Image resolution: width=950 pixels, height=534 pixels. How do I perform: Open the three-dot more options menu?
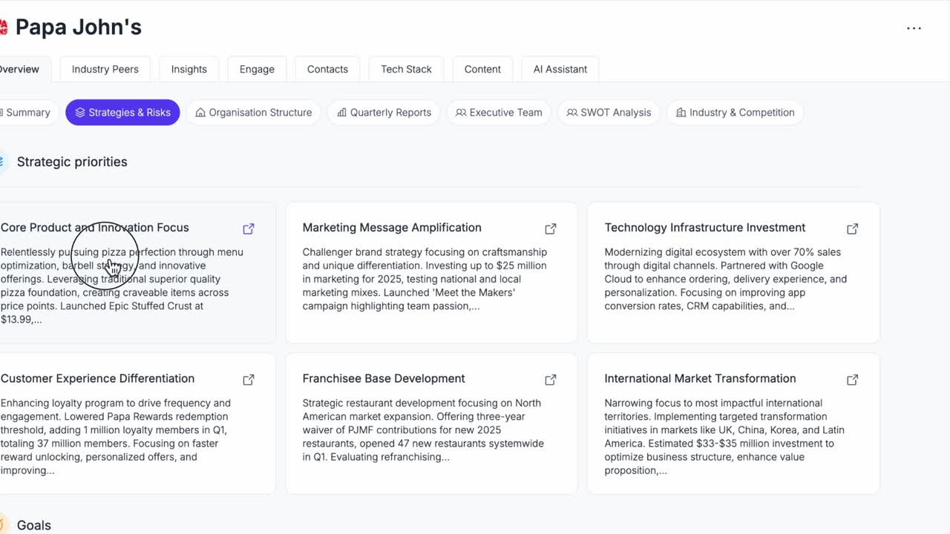coord(914,28)
